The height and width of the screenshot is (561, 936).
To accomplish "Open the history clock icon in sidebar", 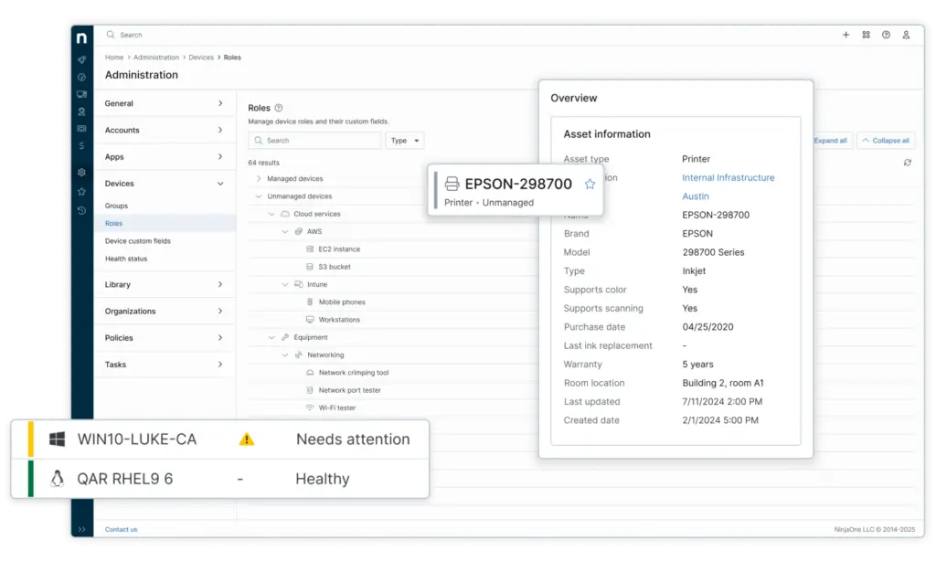I will pyautogui.click(x=81, y=211).
